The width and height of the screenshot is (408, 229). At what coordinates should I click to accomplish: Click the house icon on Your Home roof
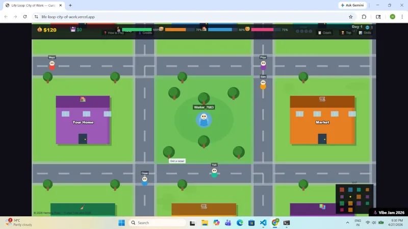tap(83, 99)
